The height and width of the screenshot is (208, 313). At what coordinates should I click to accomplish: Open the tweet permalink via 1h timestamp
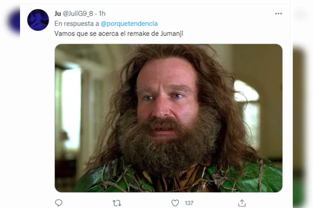click(x=102, y=13)
